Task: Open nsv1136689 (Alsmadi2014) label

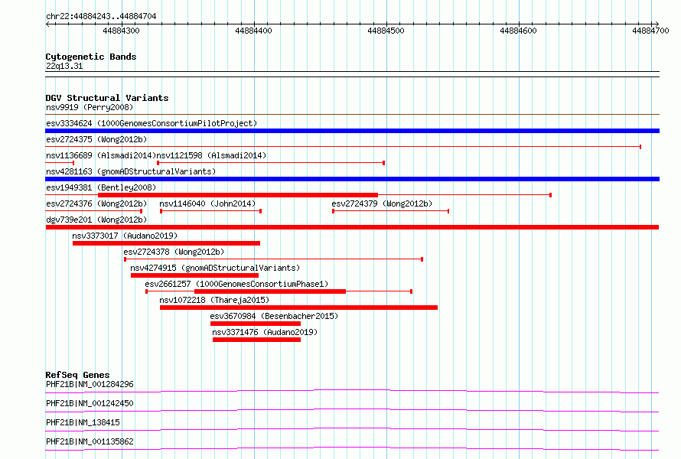Action: pyautogui.click(x=101, y=155)
